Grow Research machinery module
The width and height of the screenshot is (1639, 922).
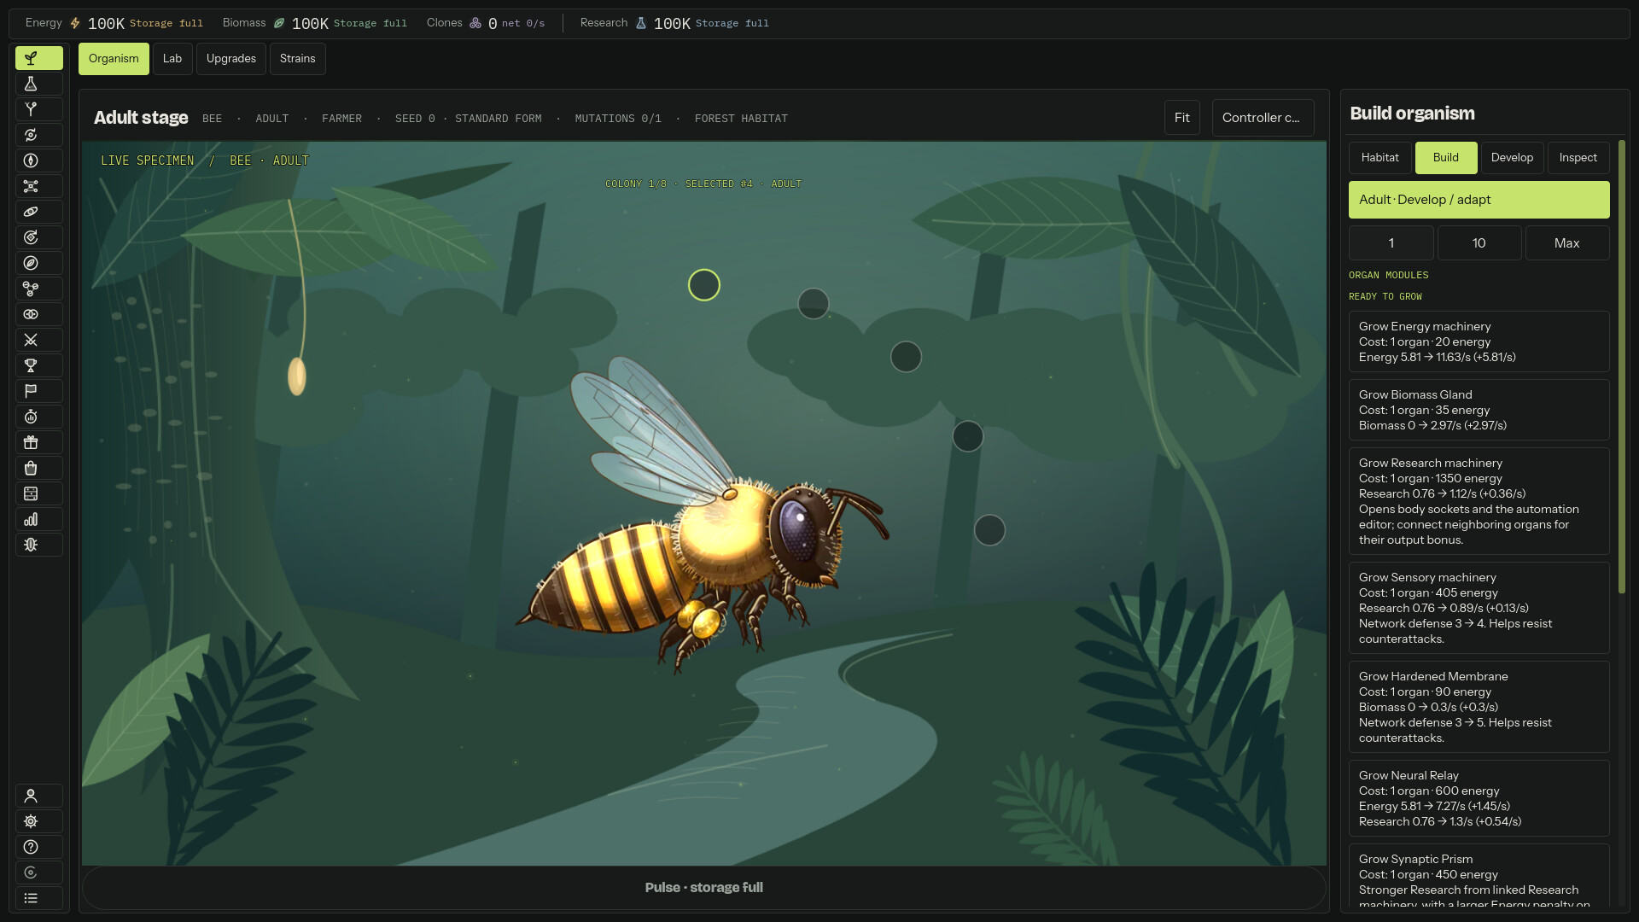tap(1479, 501)
